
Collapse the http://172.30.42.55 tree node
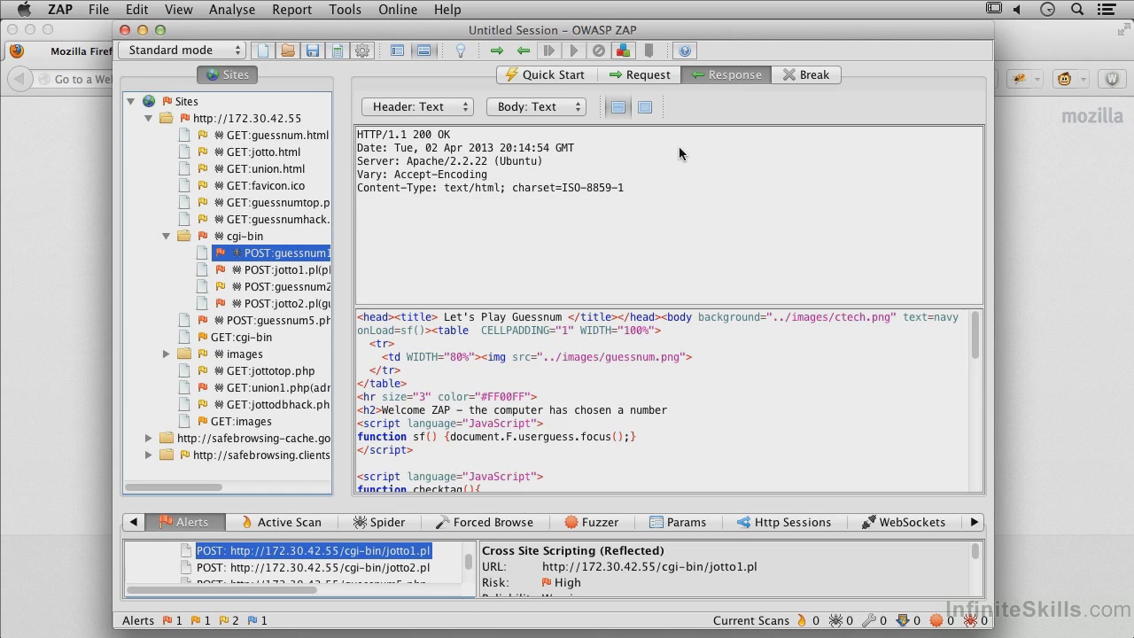pos(149,118)
